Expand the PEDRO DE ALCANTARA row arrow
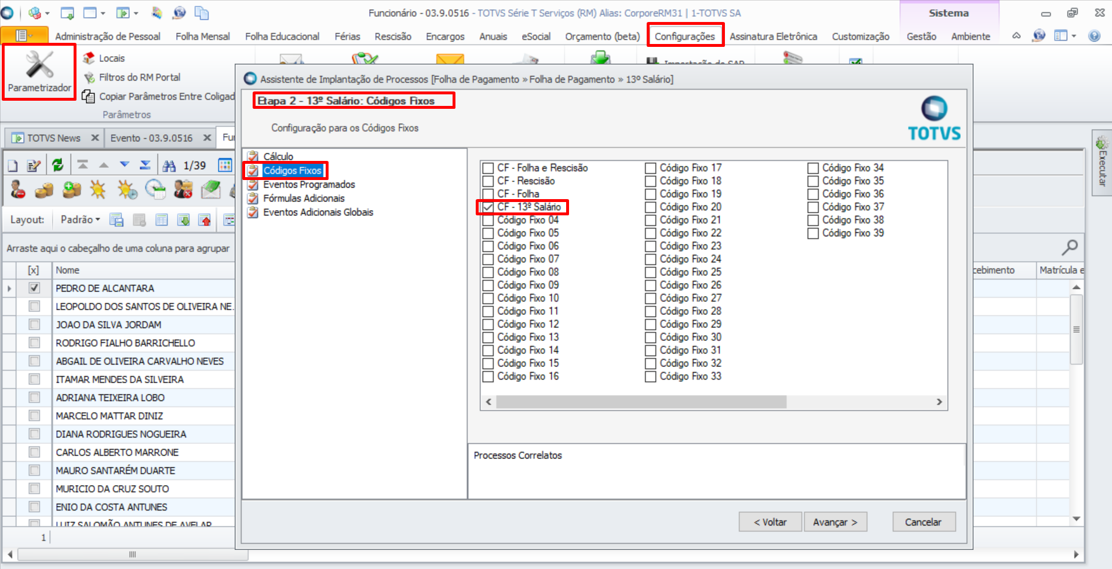Viewport: 1112px width, 569px height. point(9,288)
